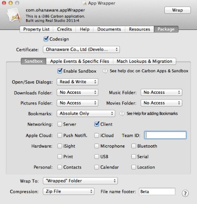Open the Pictures Folder access dropdown
The width and height of the screenshot is (197, 204).
(77, 103)
